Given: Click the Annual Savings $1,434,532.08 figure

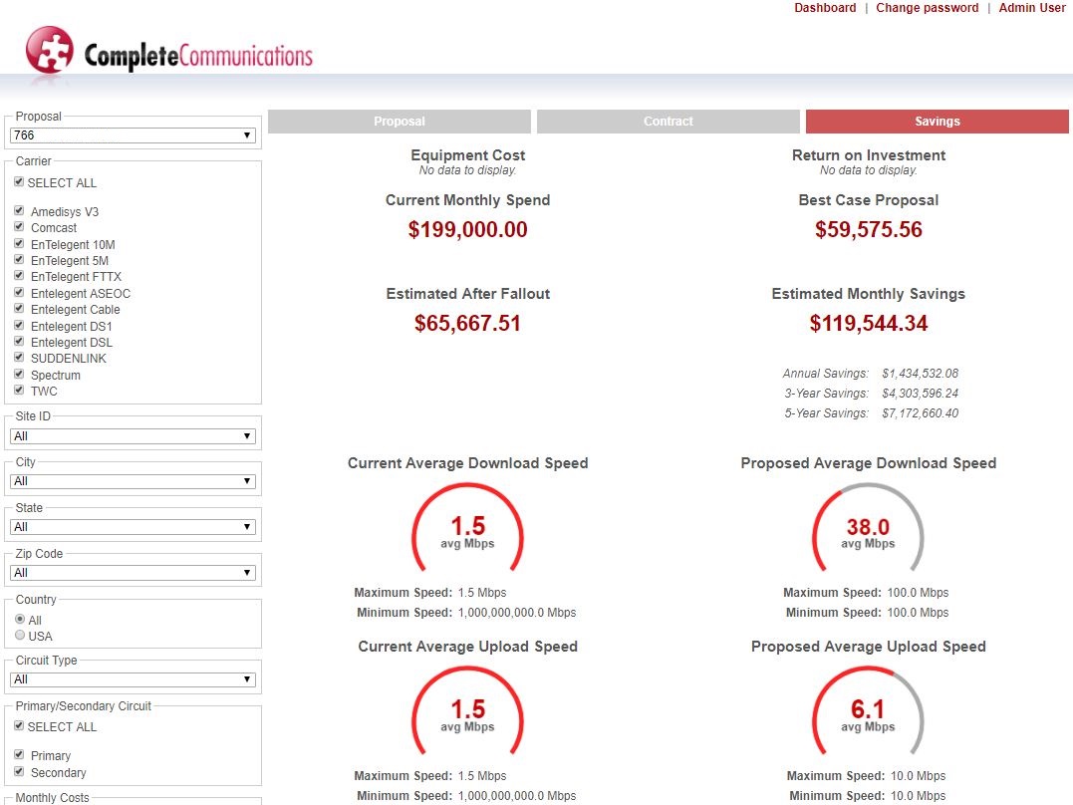Looking at the screenshot, I should pyautogui.click(x=920, y=374).
